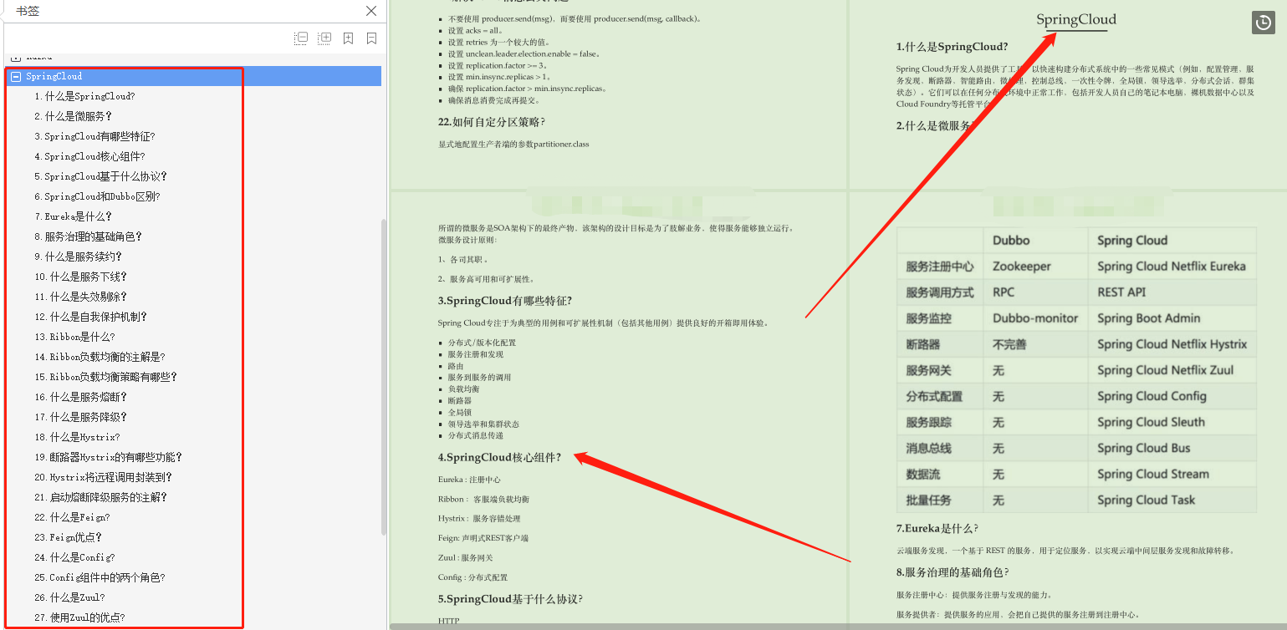The height and width of the screenshot is (630, 1287).
Task: Open bookmark 13.Ribbon是什么?
Action: coord(74,337)
